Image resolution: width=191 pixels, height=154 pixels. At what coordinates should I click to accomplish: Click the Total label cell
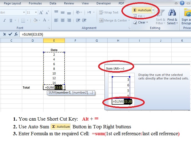point(33,87)
